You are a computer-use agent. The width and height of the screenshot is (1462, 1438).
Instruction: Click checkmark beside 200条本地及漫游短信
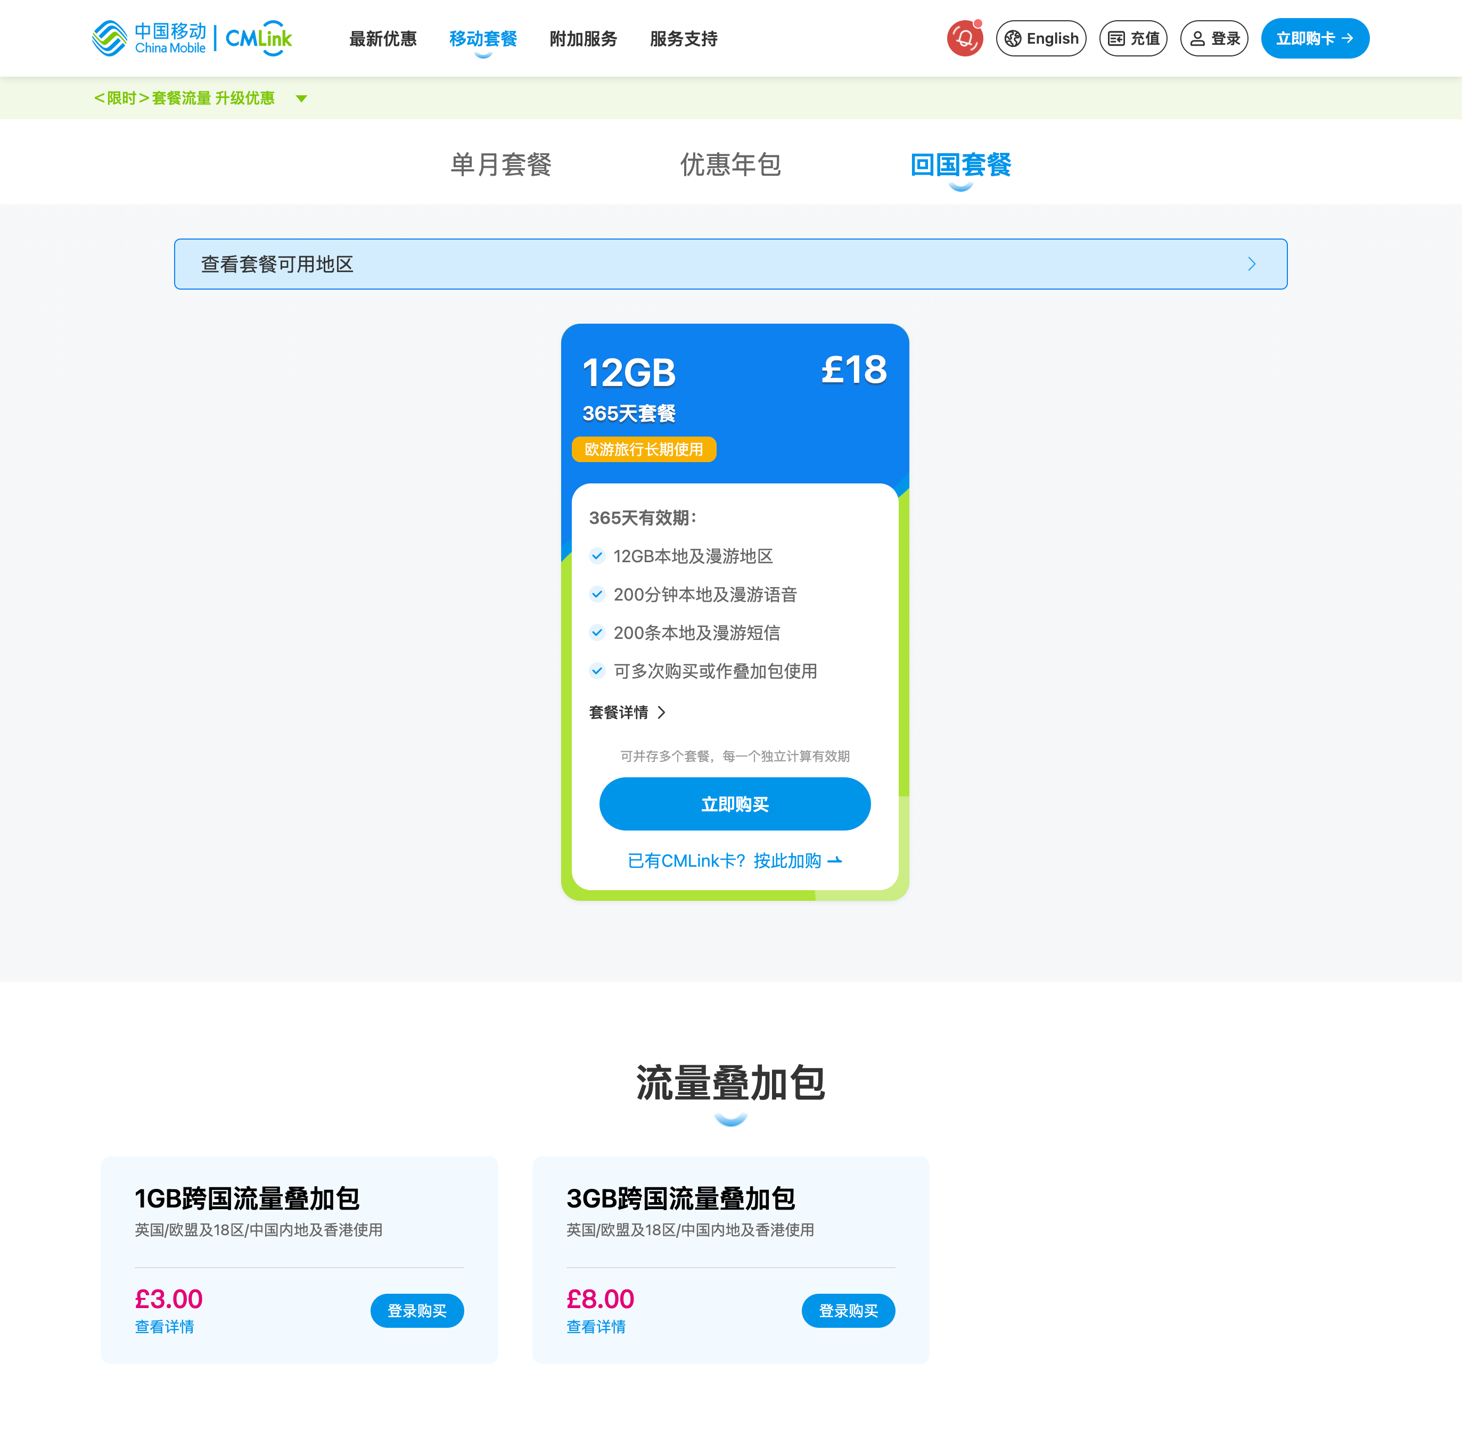[x=597, y=633]
